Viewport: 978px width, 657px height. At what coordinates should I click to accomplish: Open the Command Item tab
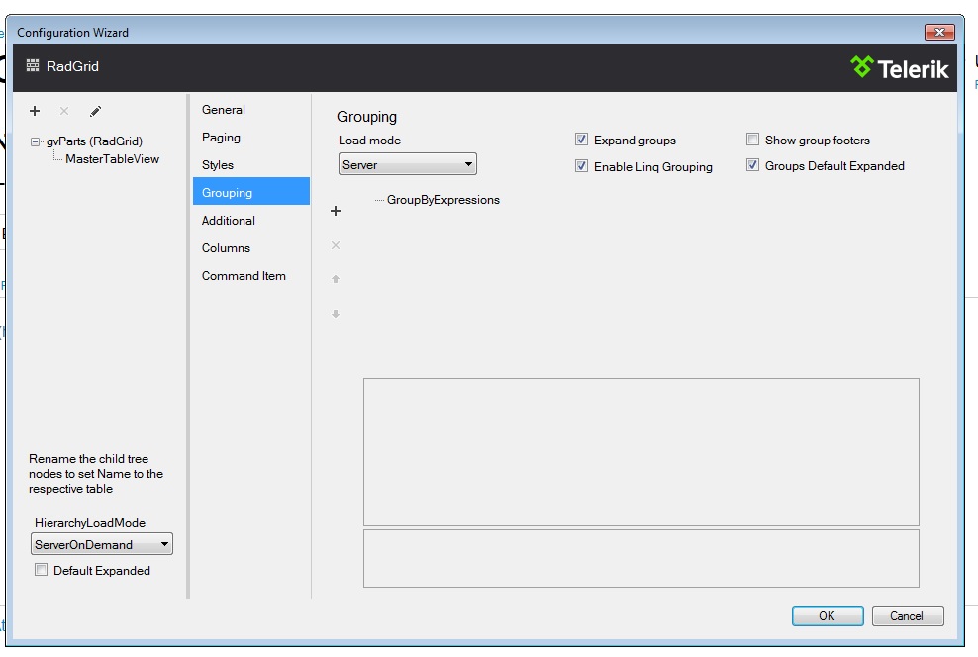pos(251,275)
